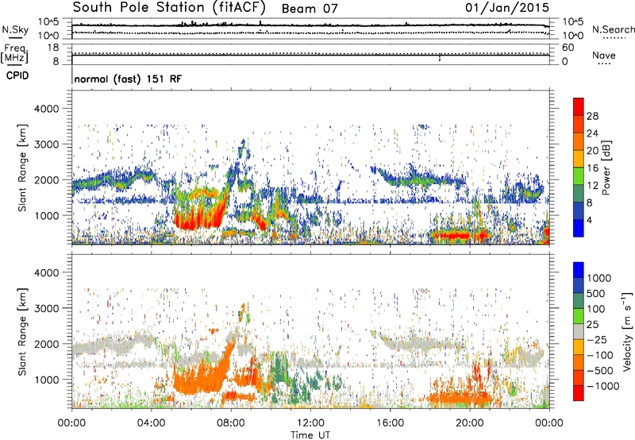Click the 'Time UT' axis title
Viewport: 635px width, 440px height.
pyautogui.click(x=310, y=435)
